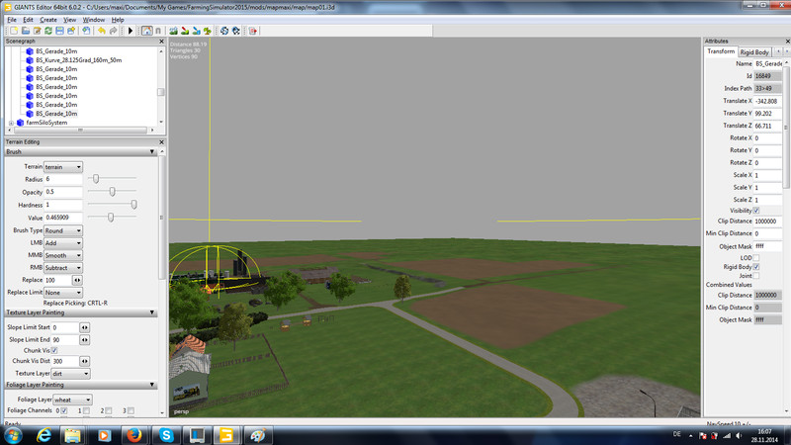This screenshot has height=445, width=791.
Task: Expand the farmSiloSystem tree node
Action: click(x=11, y=123)
